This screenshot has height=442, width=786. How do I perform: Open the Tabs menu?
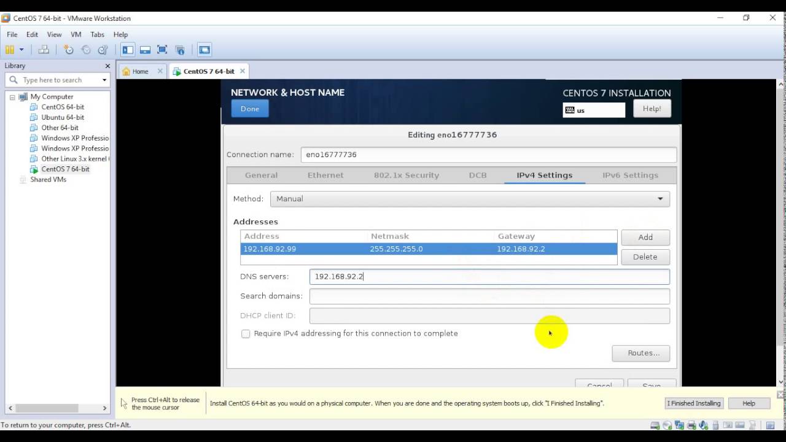coord(97,34)
